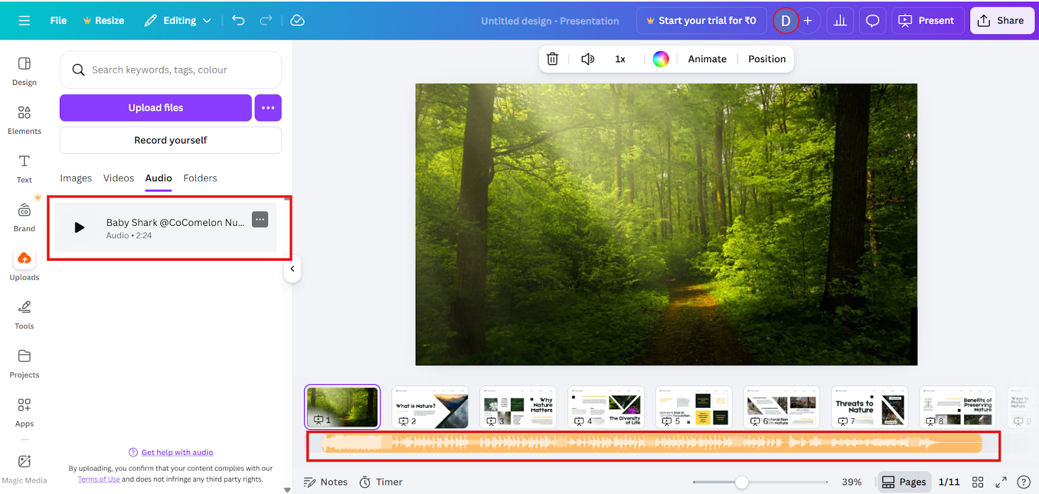Viewport: 1039px width, 494px height.
Task: Open the hamburger main menu
Action: (x=25, y=21)
